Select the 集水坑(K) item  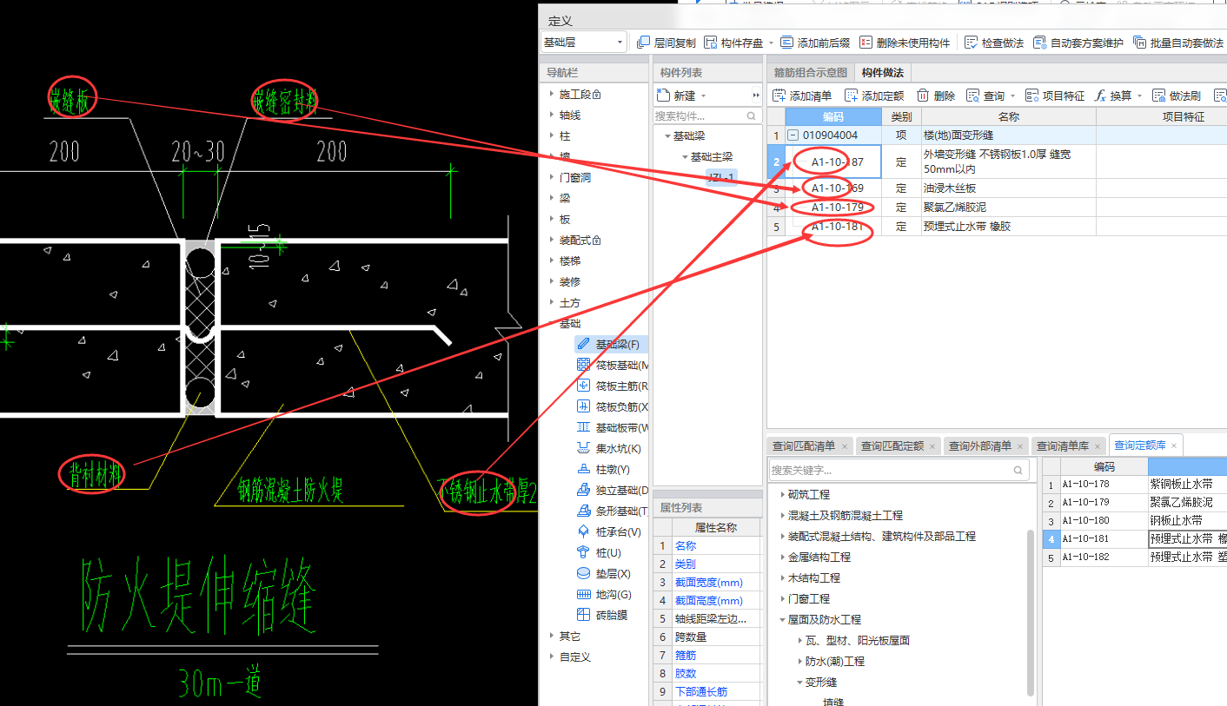point(610,449)
